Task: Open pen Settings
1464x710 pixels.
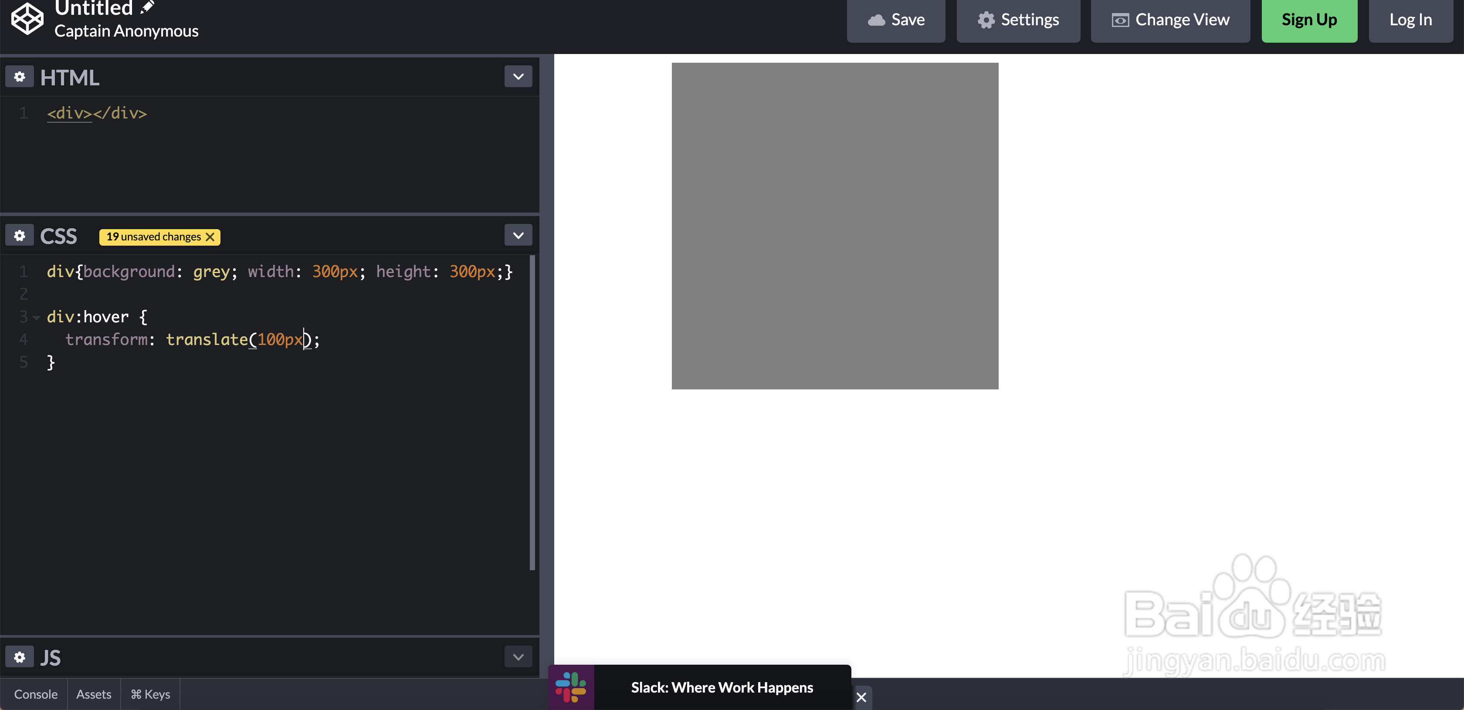Action: (x=1018, y=20)
